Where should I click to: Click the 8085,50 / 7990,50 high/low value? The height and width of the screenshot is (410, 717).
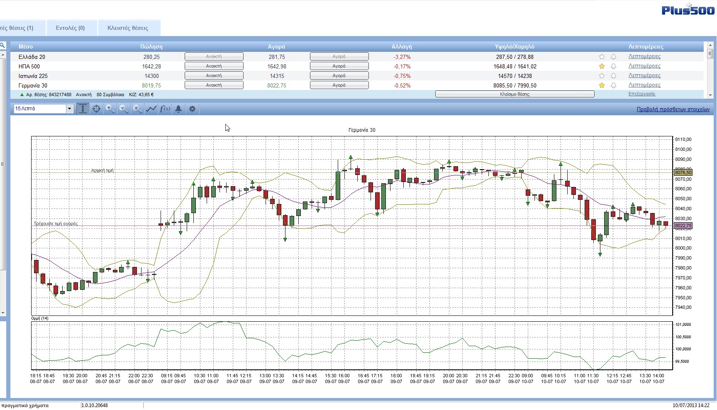tap(515, 85)
